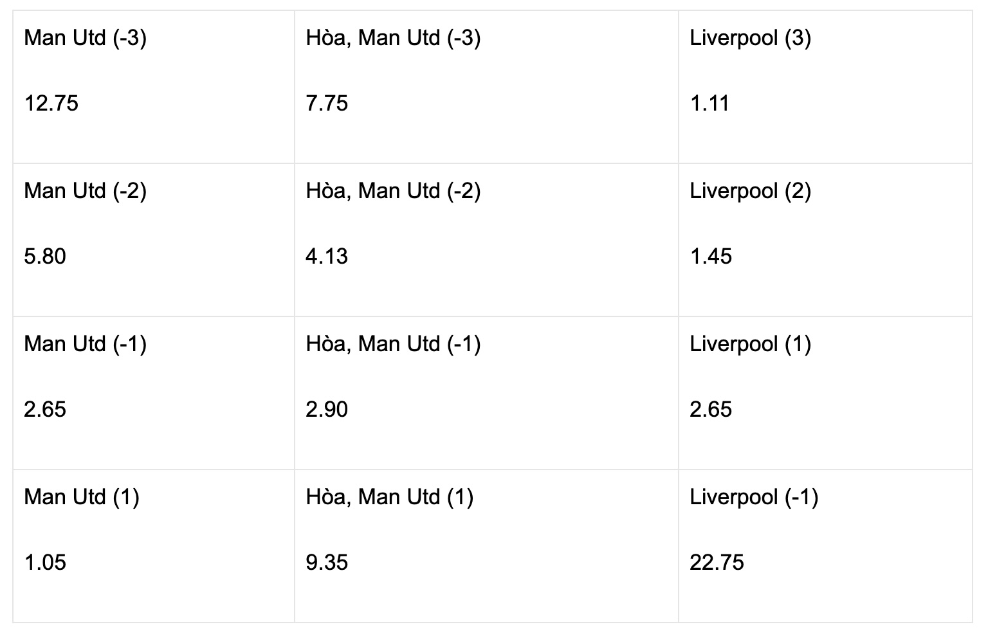Select the 7.75 draw odds

pos(327,103)
